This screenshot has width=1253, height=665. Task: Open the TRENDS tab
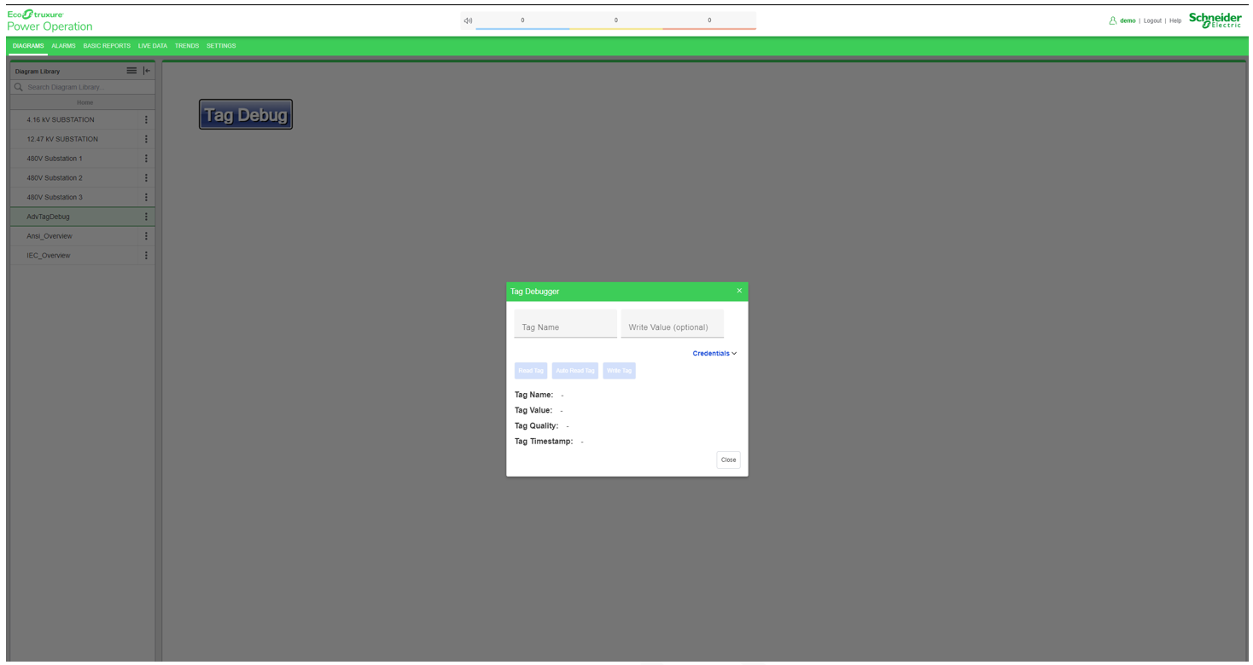coord(187,46)
